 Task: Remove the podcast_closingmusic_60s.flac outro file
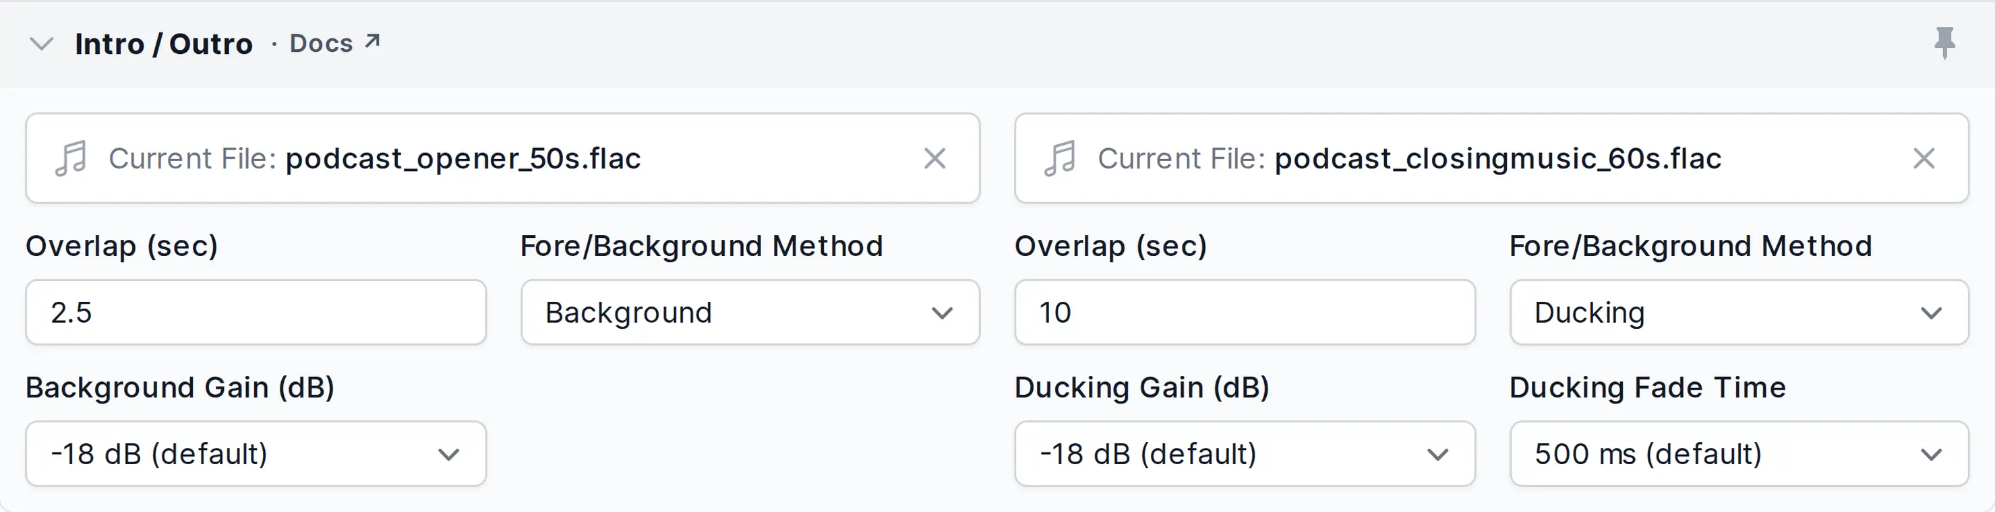point(1924,158)
